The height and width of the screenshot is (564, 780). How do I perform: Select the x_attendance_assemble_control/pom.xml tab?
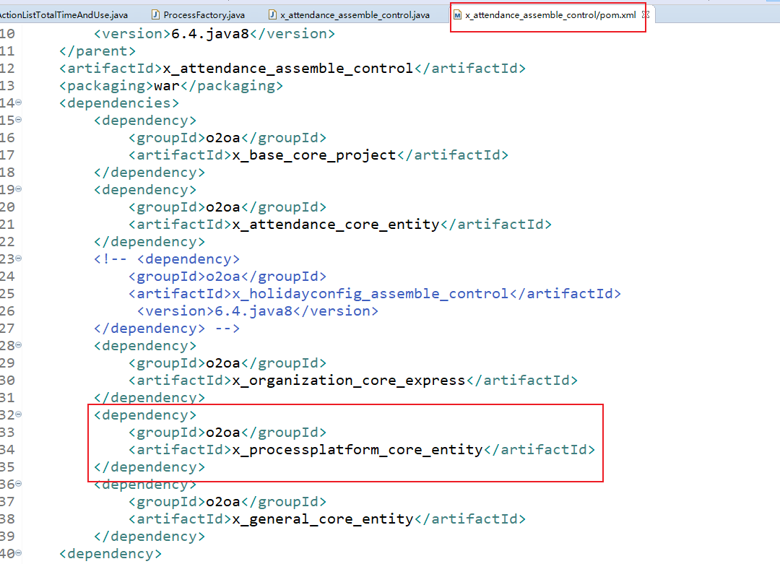550,15
